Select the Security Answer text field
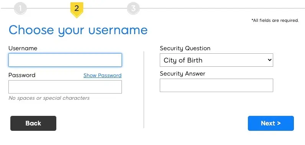 click(x=216, y=85)
